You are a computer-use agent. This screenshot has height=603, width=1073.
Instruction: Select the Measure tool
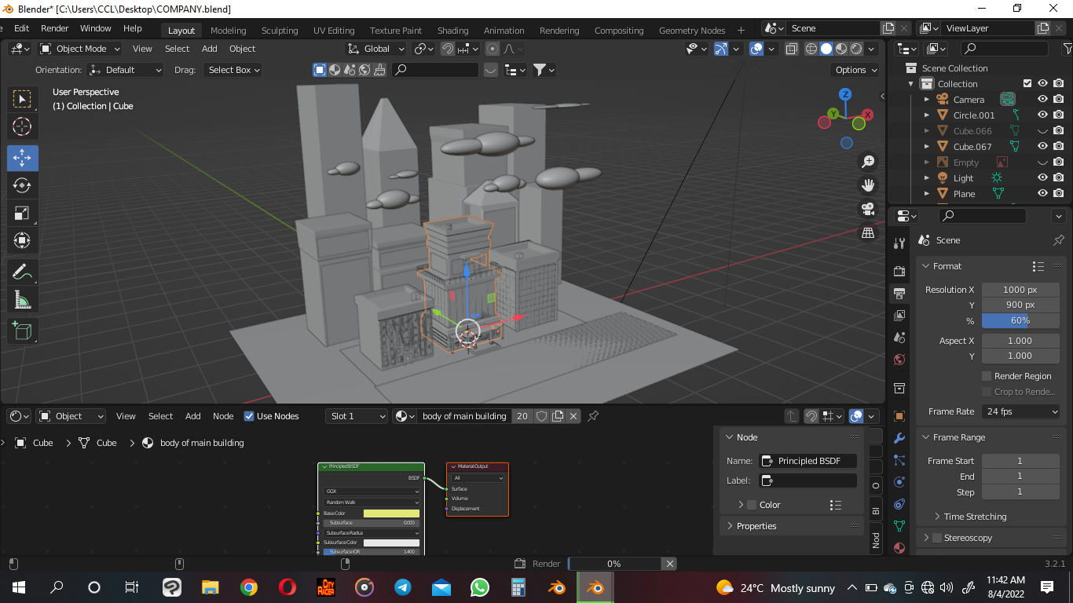(x=22, y=300)
